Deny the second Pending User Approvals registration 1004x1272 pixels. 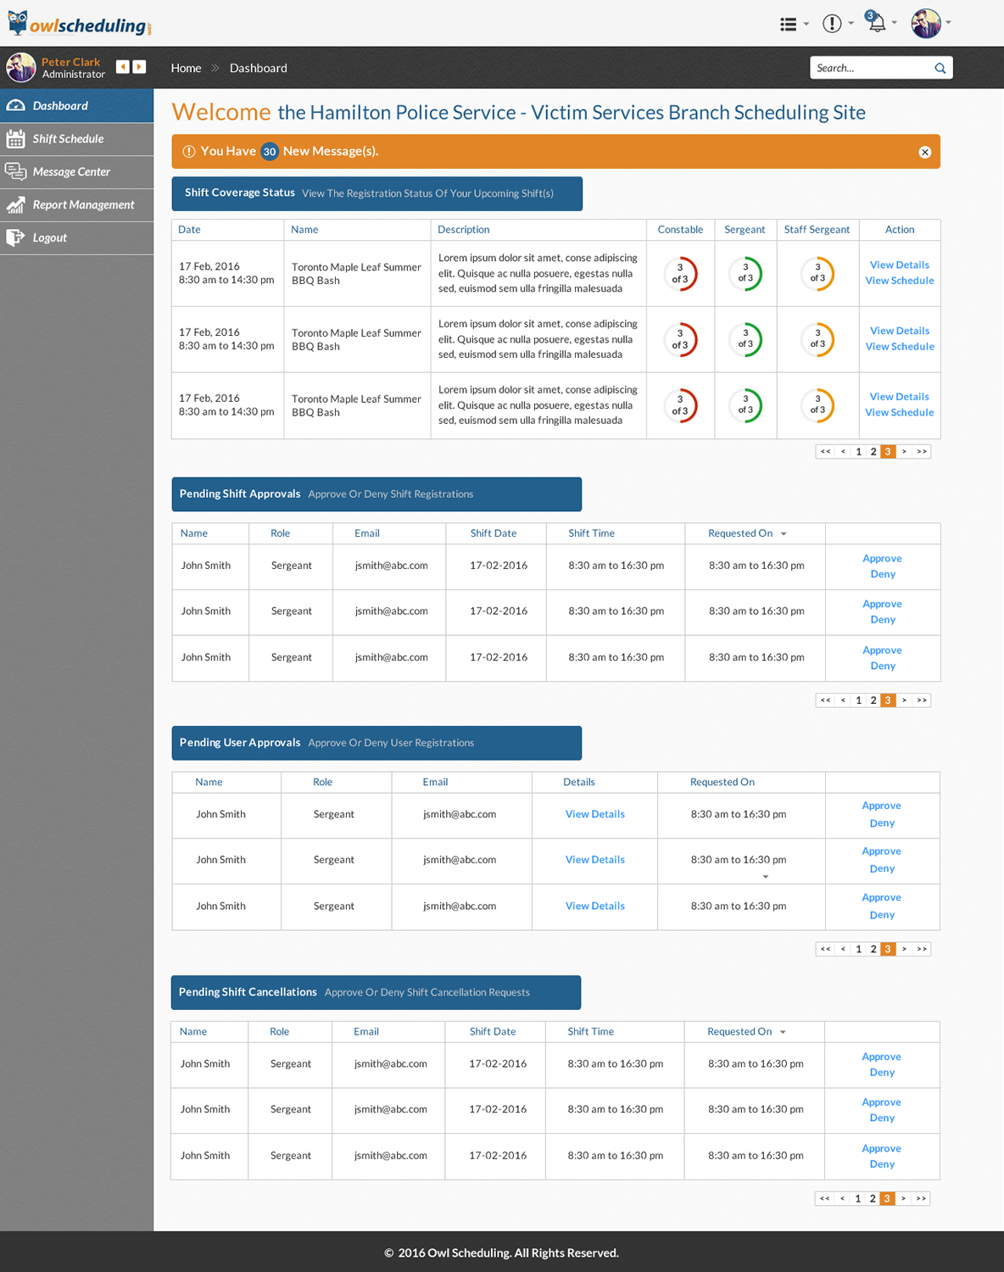tap(882, 869)
